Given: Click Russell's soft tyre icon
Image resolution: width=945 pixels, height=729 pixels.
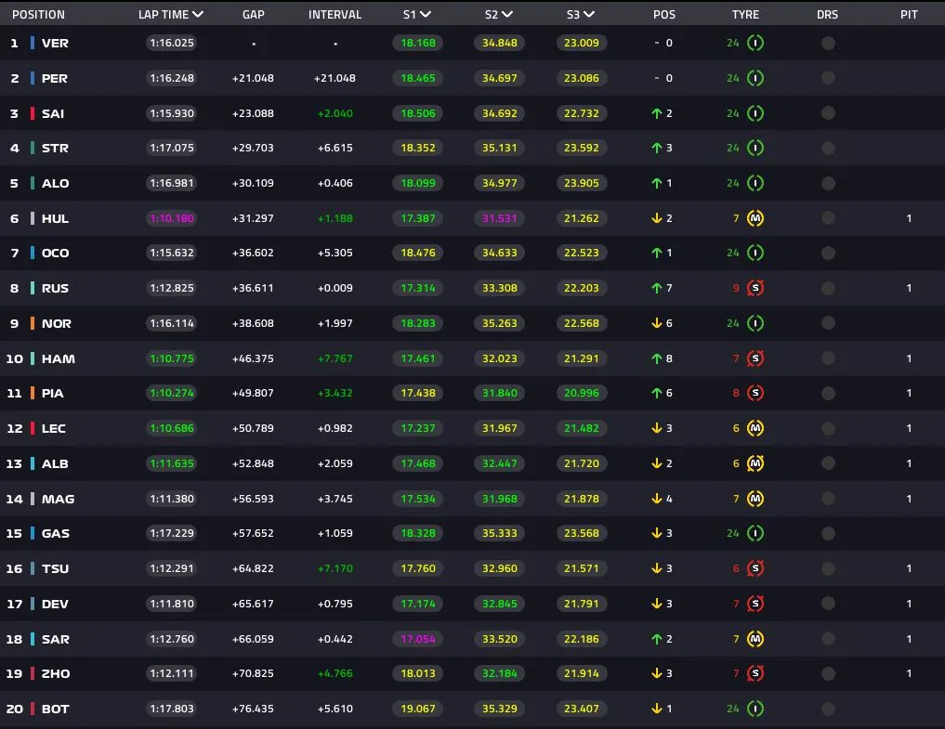Looking at the screenshot, I should [x=756, y=288].
